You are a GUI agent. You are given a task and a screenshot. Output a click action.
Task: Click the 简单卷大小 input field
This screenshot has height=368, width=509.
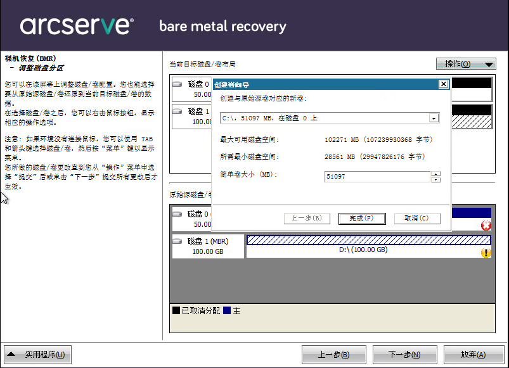377,177
